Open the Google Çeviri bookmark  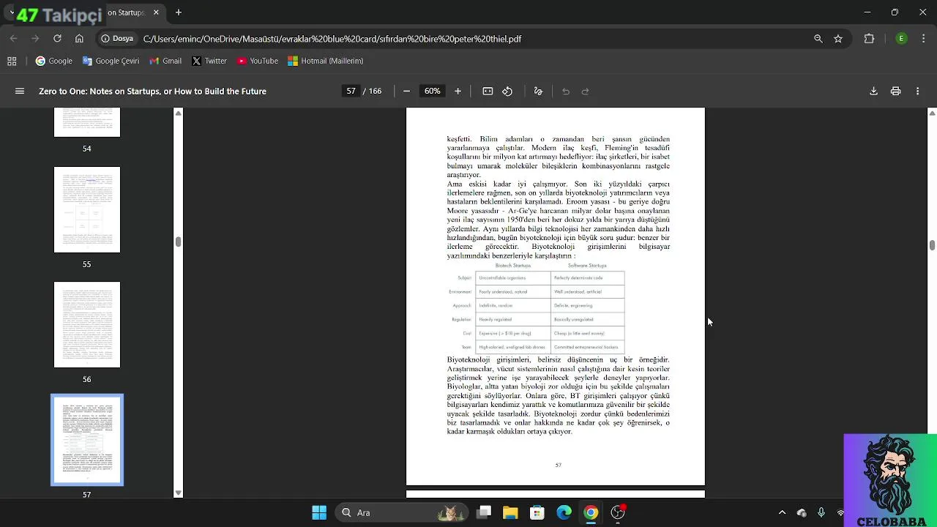(111, 61)
